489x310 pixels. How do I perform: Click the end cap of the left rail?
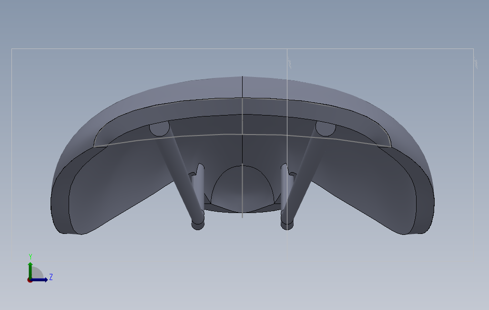click(x=198, y=225)
